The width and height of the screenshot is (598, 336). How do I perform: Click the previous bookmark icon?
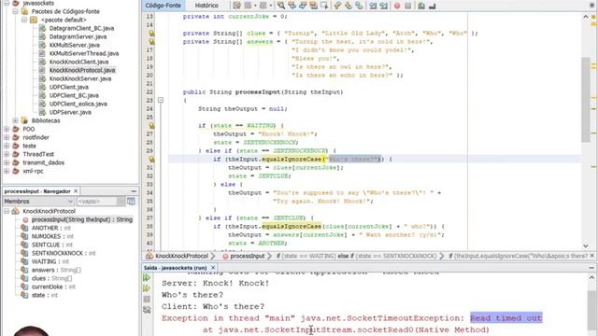[x=337, y=6]
